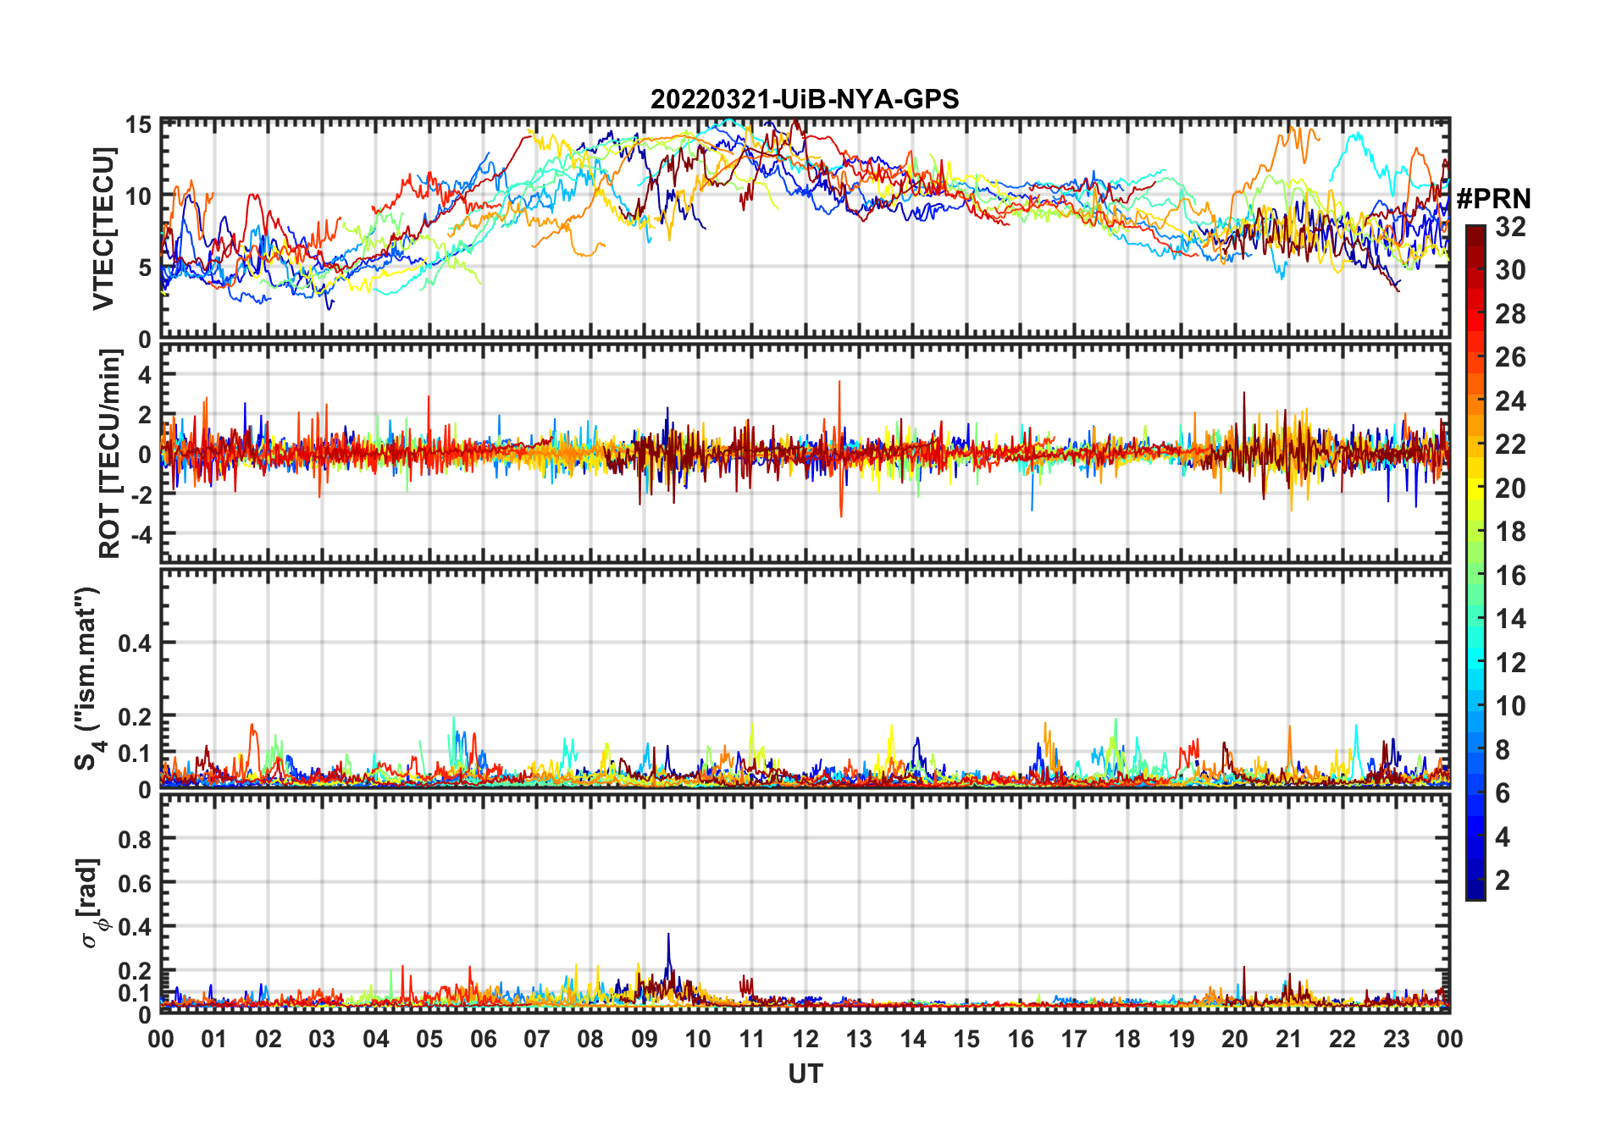The height and width of the screenshot is (1126, 1611).
Task: Select colorbar tick label 26
Action: [x=1510, y=357]
